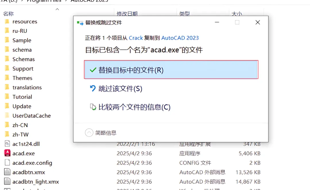Select the acadbtn.xmx file name
The width and height of the screenshot is (310, 190).
(x=29, y=172)
